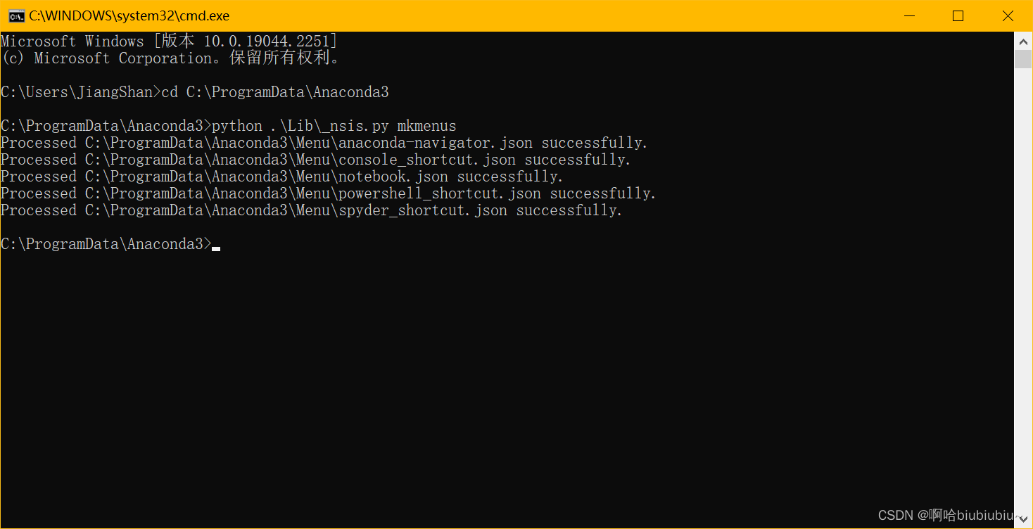This screenshot has width=1033, height=529.
Task: Click the scrollbar up arrow
Action: 1024,41
